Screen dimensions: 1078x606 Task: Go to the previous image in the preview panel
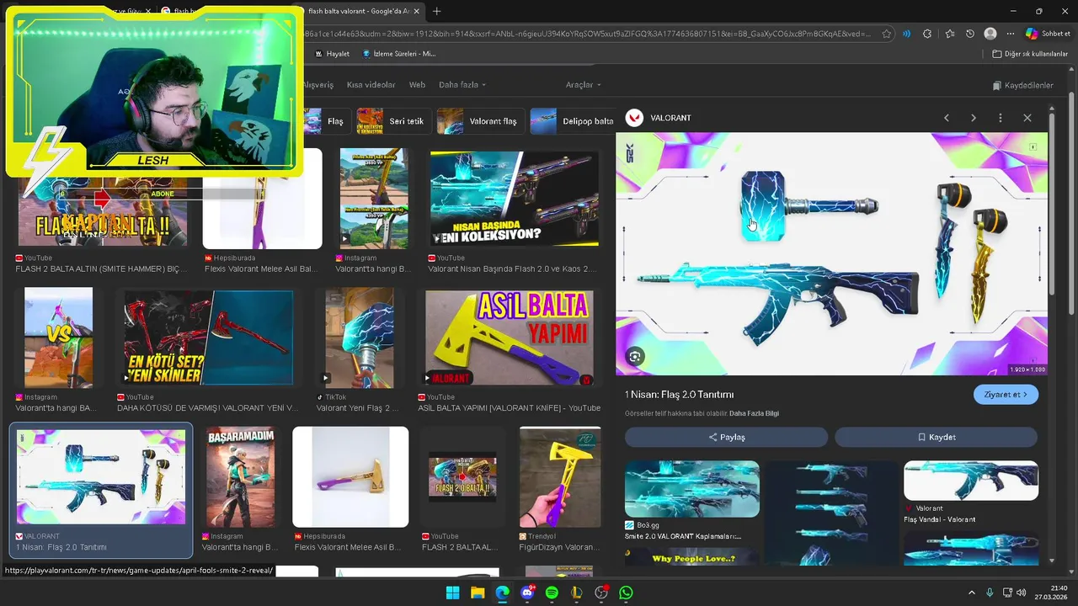click(946, 118)
